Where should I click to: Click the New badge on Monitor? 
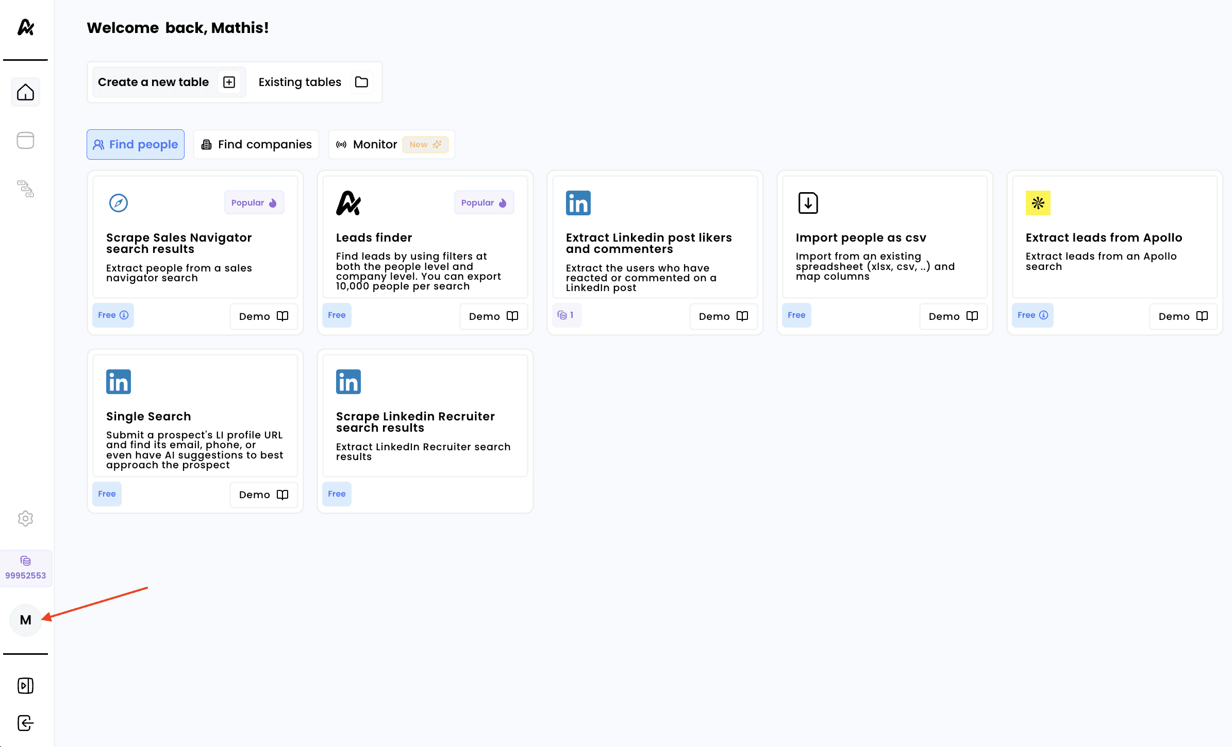[425, 145]
